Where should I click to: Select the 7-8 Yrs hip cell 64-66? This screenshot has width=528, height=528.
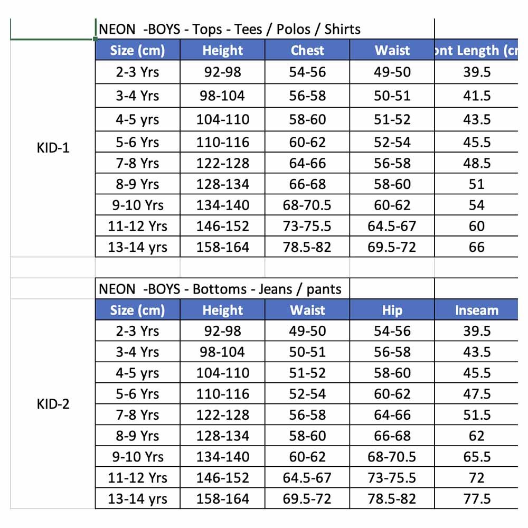(x=392, y=414)
